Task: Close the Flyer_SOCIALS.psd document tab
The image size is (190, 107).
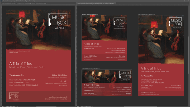Action: click(x=115, y=3)
